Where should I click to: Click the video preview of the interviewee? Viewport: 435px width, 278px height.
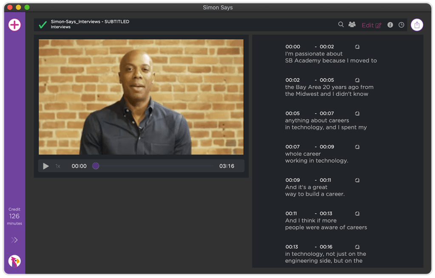point(141,96)
